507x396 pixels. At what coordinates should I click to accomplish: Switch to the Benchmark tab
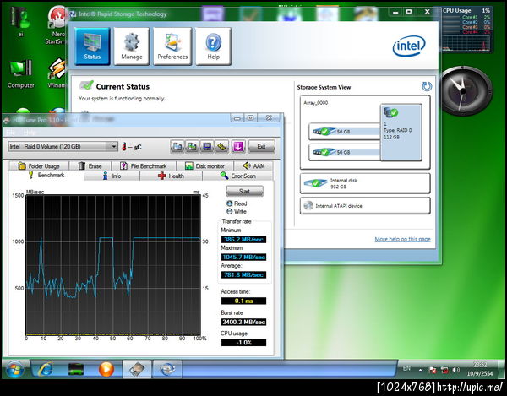46,175
